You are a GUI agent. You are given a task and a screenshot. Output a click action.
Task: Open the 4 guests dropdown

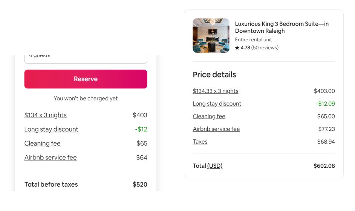click(86, 58)
